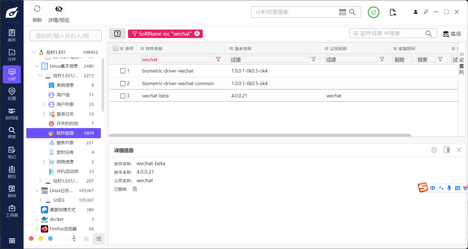Collapse the Linux基本信息 node
This screenshot has height=249, width=468.
coord(37,66)
